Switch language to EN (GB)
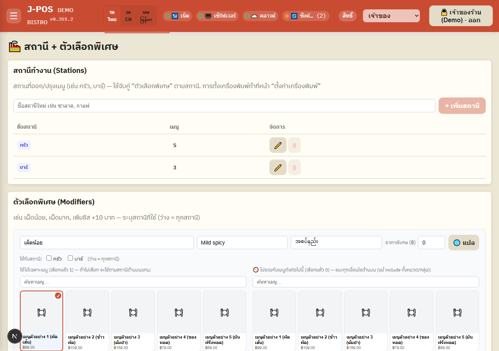The width and height of the screenshot is (499, 351). (x=128, y=16)
